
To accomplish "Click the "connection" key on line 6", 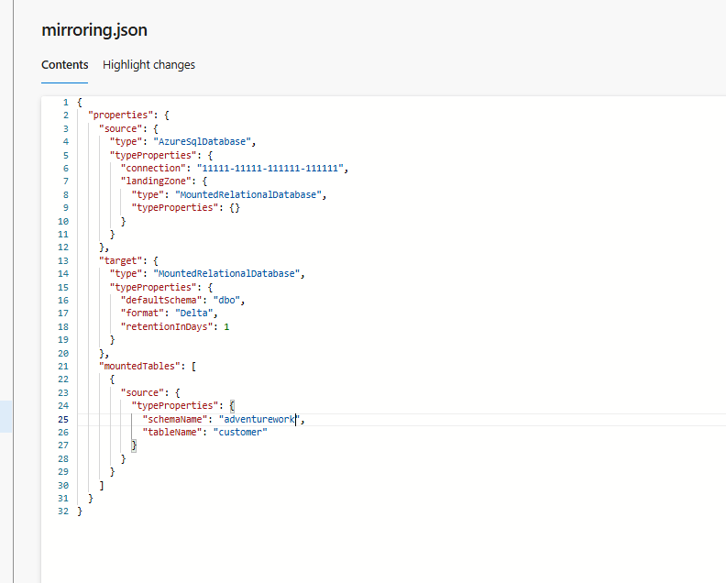I will 153,168.
